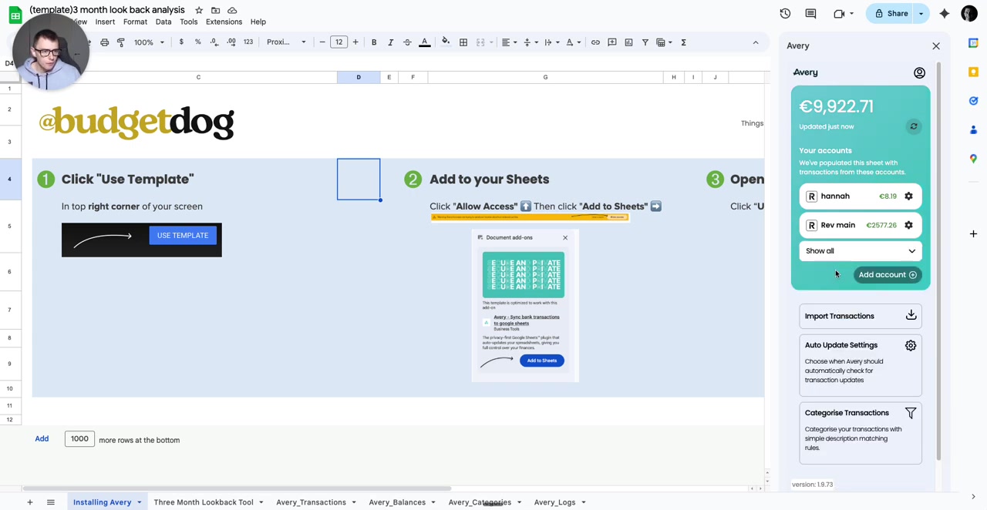Open the text color picker
987x510 pixels.
point(424,42)
